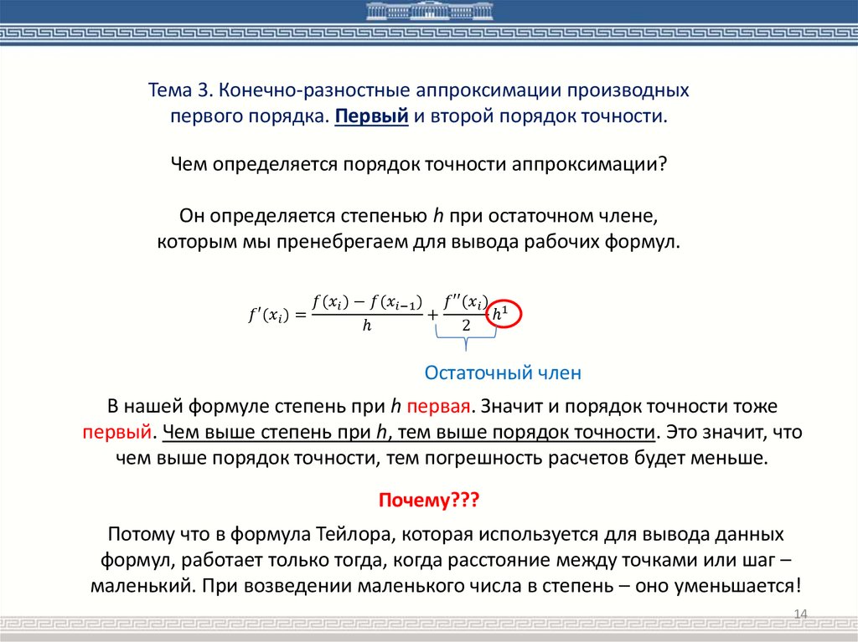Click the slide page number 14

(x=800, y=614)
